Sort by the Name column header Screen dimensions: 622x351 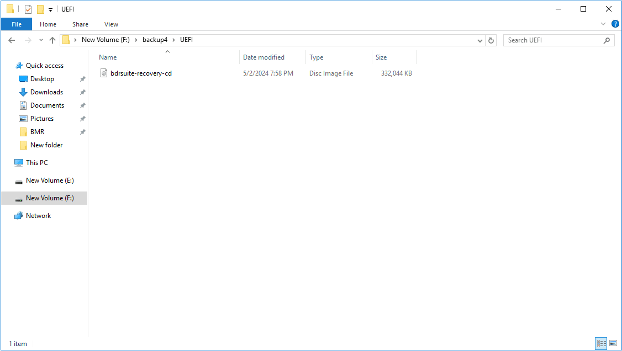click(167, 57)
